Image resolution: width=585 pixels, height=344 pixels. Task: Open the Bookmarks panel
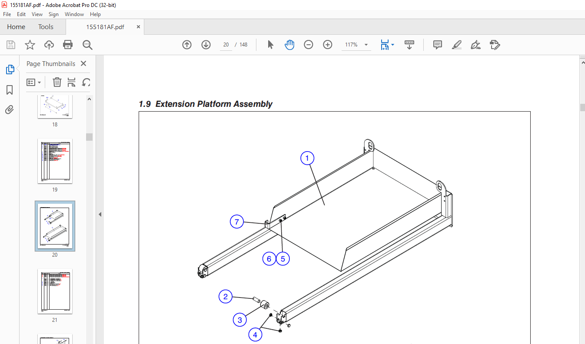click(10, 90)
